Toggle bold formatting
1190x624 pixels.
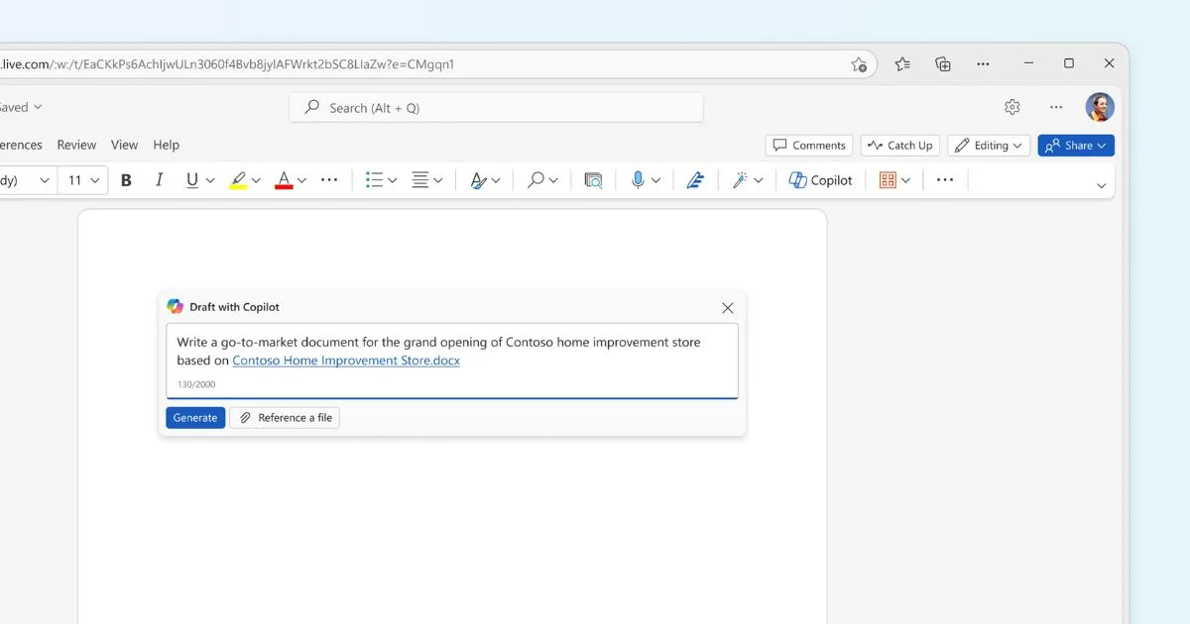(x=126, y=180)
